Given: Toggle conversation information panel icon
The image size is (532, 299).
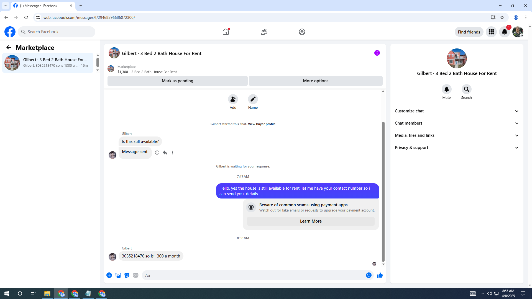Looking at the screenshot, I should pos(377,53).
